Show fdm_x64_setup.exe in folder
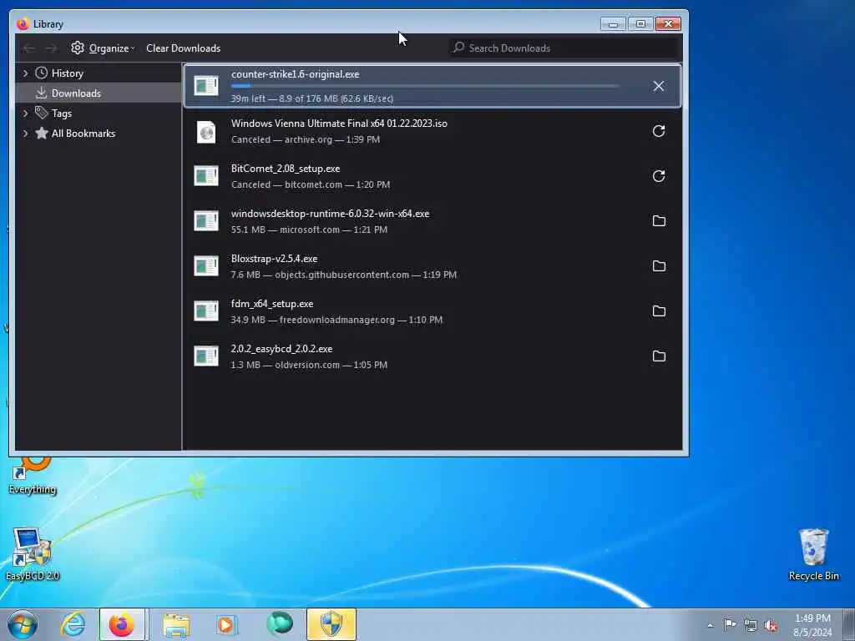Screen dimensions: 855x641 [659, 311]
